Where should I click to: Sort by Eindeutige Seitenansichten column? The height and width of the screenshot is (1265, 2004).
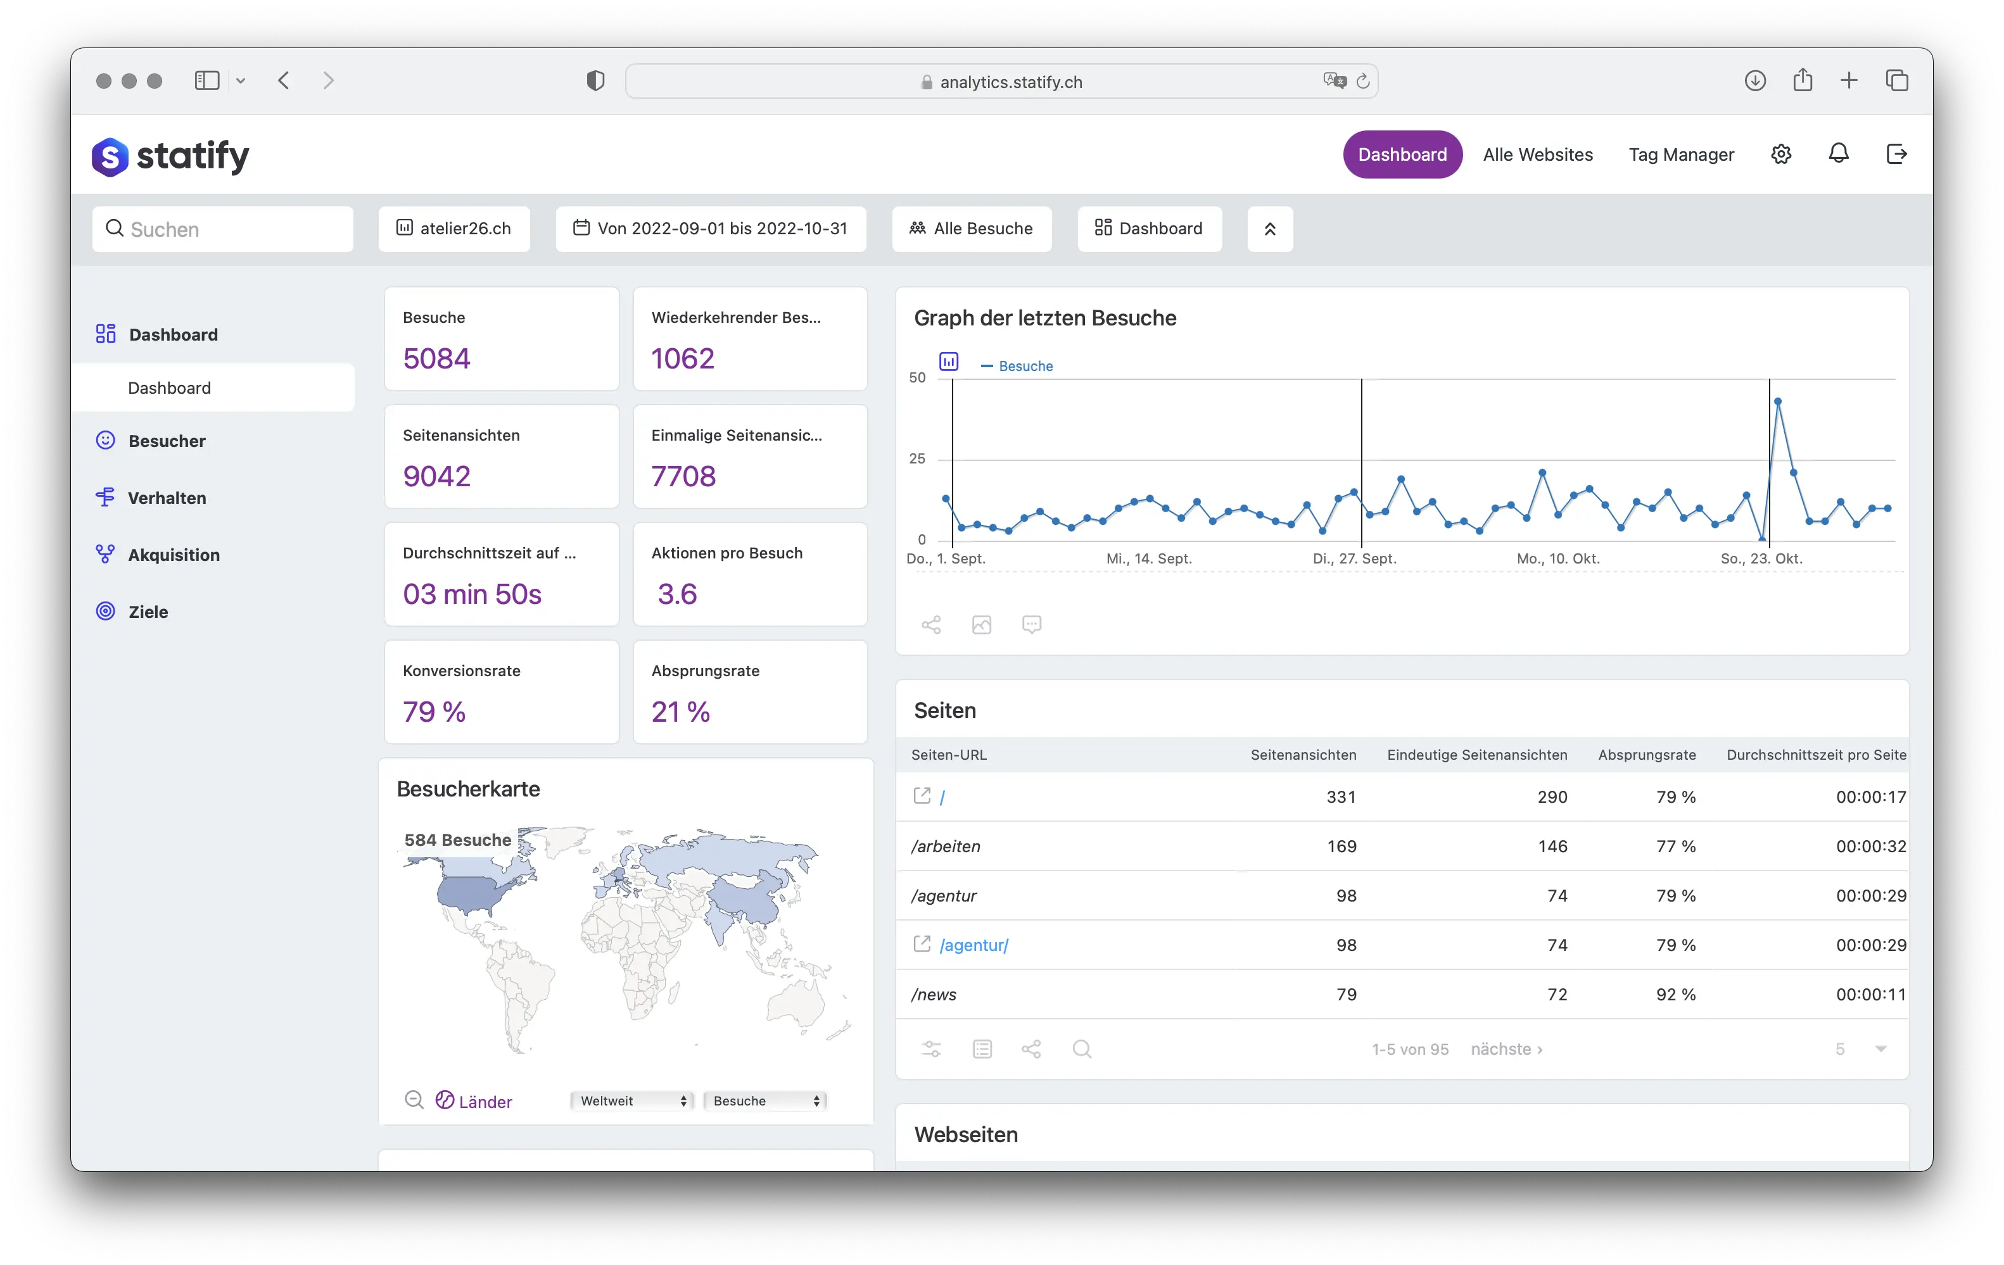pyautogui.click(x=1477, y=754)
